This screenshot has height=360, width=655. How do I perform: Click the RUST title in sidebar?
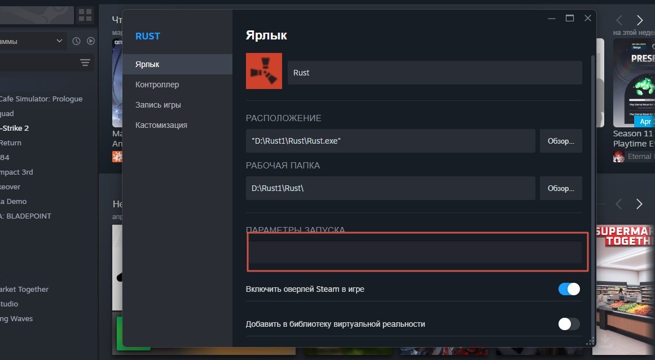click(147, 36)
